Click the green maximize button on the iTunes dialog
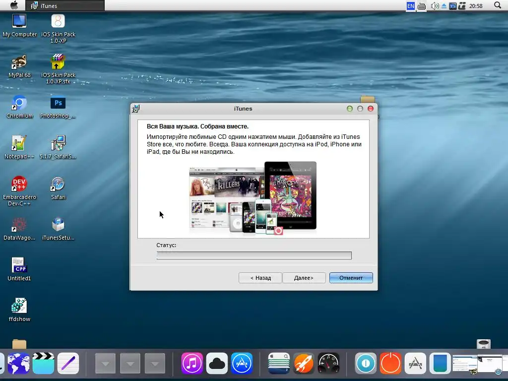508x381 pixels. (350, 109)
